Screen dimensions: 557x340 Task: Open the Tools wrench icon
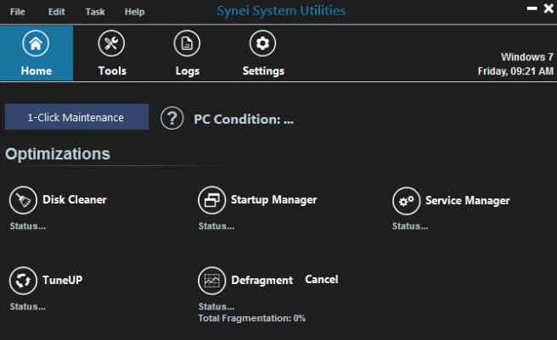pyautogui.click(x=112, y=44)
